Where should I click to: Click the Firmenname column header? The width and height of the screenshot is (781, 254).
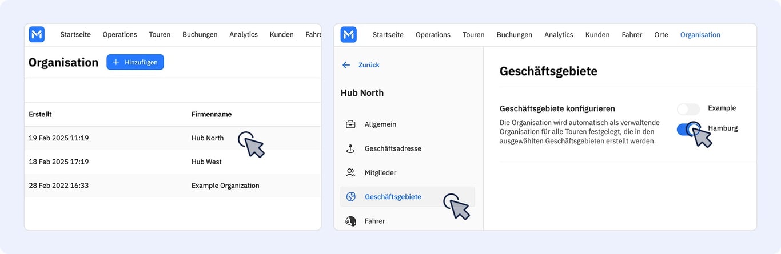click(212, 114)
